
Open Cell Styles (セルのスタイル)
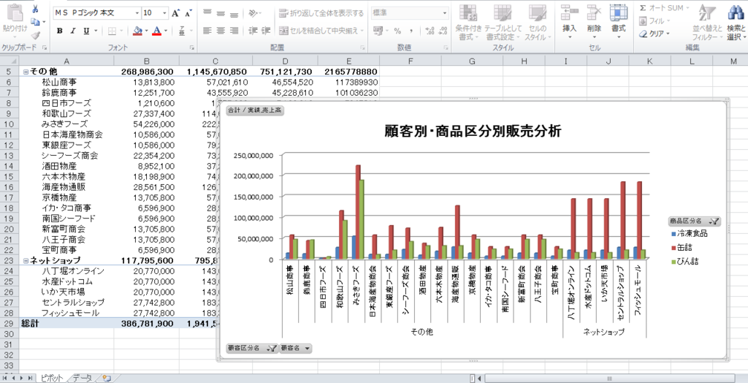(538, 23)
